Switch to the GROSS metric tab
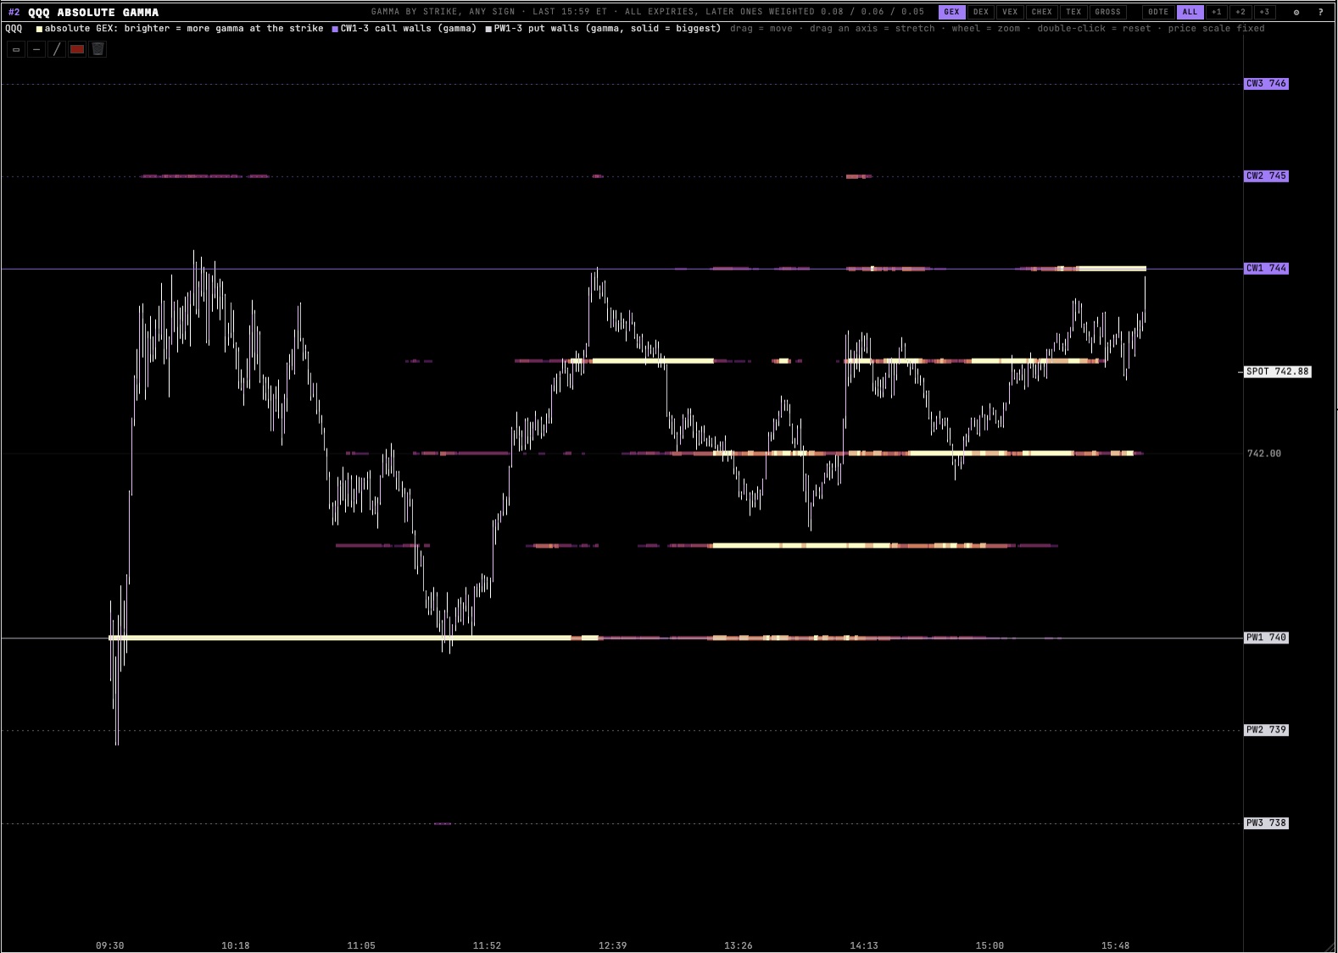This screenshot has height=953, width=1338. click(1107, 12)
